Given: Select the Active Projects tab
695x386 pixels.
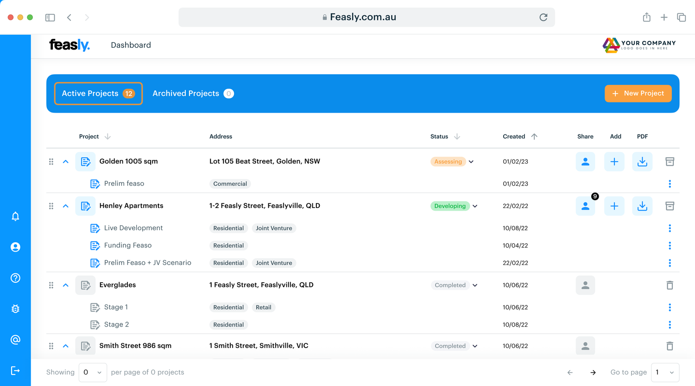Looking at the screenshot, I should tap(98, 93).
